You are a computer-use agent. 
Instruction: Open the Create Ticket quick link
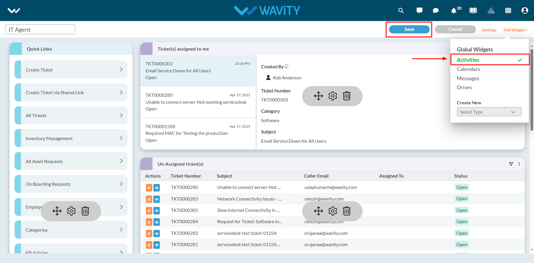(x=71, y=69)
